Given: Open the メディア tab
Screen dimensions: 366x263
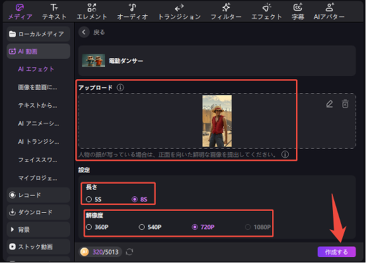Looking at the screenshot, I should tap(20, 12).
